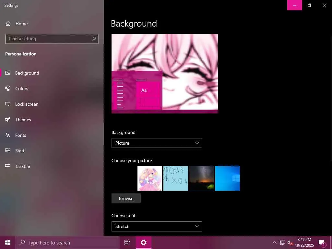The width and height of the screenshot is (332, 249).
Task: Open the clock showing 3:49 PM
Action: (304, 243)
